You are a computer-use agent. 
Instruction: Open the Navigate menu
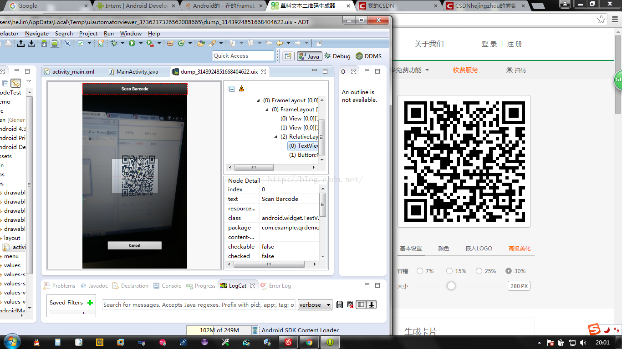37,34
